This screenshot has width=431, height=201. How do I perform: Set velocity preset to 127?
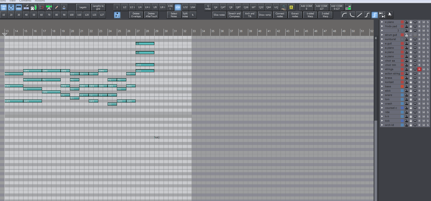tap(102, 15)
